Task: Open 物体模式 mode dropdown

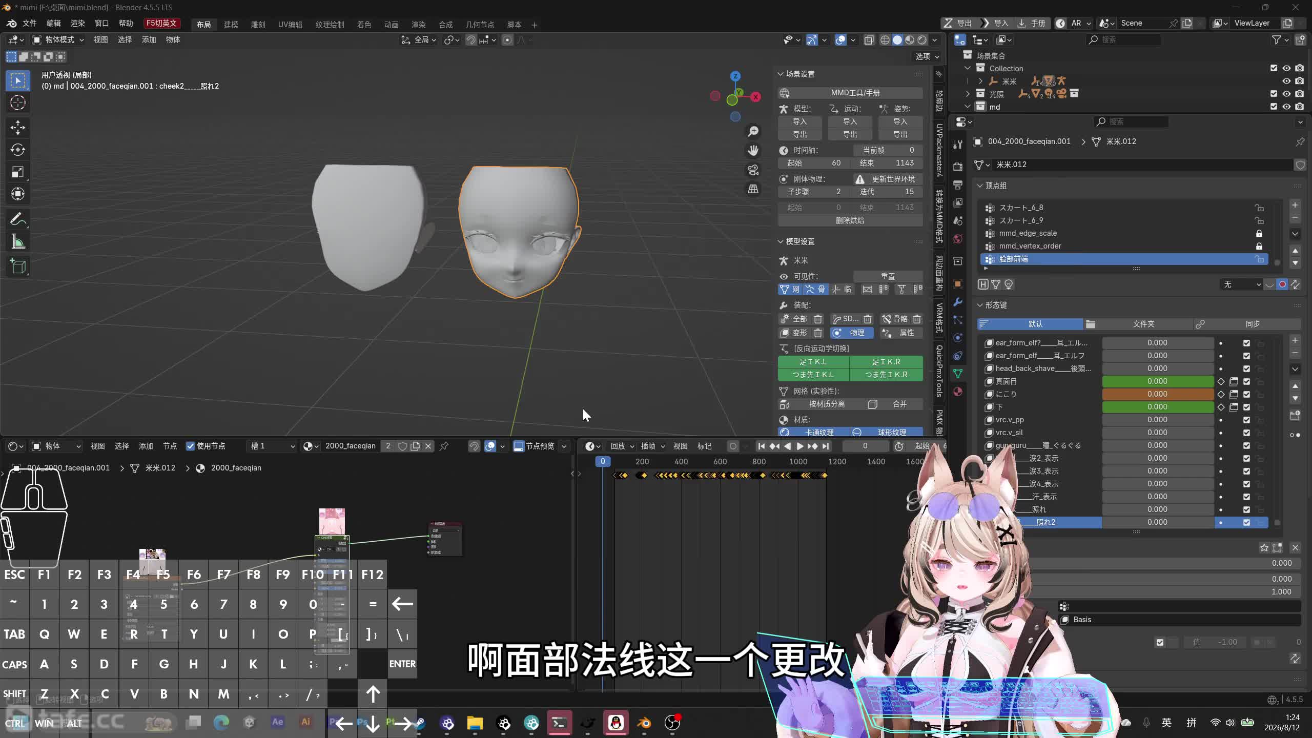Action: click(x=57, y=40)
